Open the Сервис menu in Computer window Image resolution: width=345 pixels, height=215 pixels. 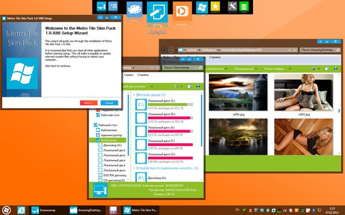[x=129, y=75]
